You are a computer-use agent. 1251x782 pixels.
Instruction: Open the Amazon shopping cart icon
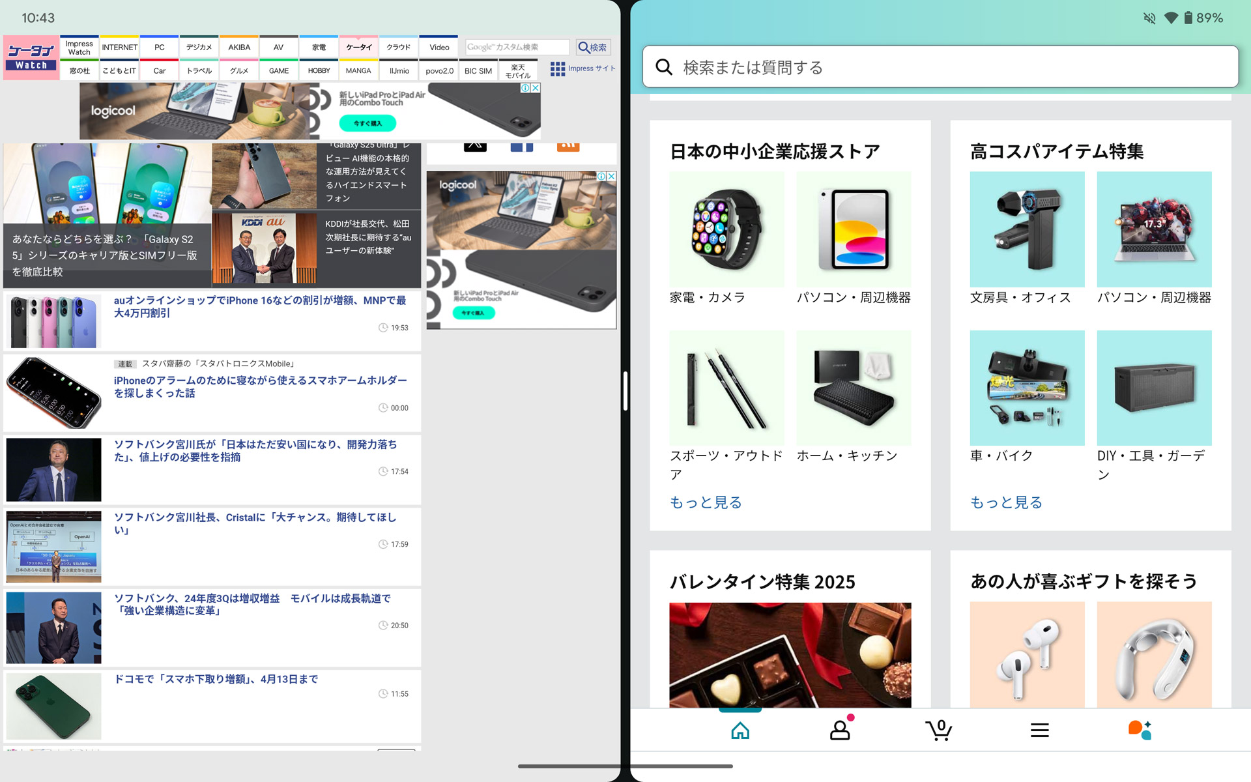939,730
